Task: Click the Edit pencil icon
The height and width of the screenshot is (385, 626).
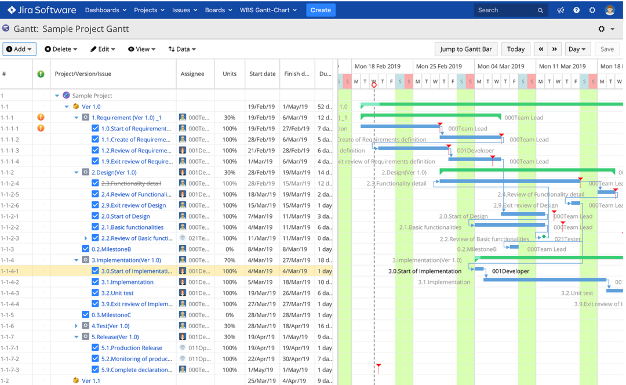Action: pos(94,49)
